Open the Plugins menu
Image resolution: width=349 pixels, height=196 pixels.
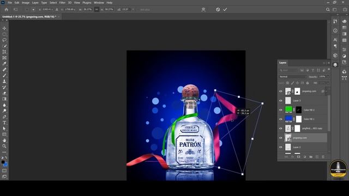click(x=87, y=3)
